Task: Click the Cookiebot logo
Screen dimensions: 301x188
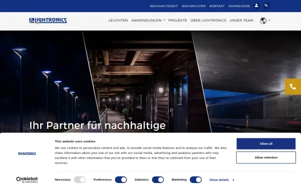Action: point(27,180)
